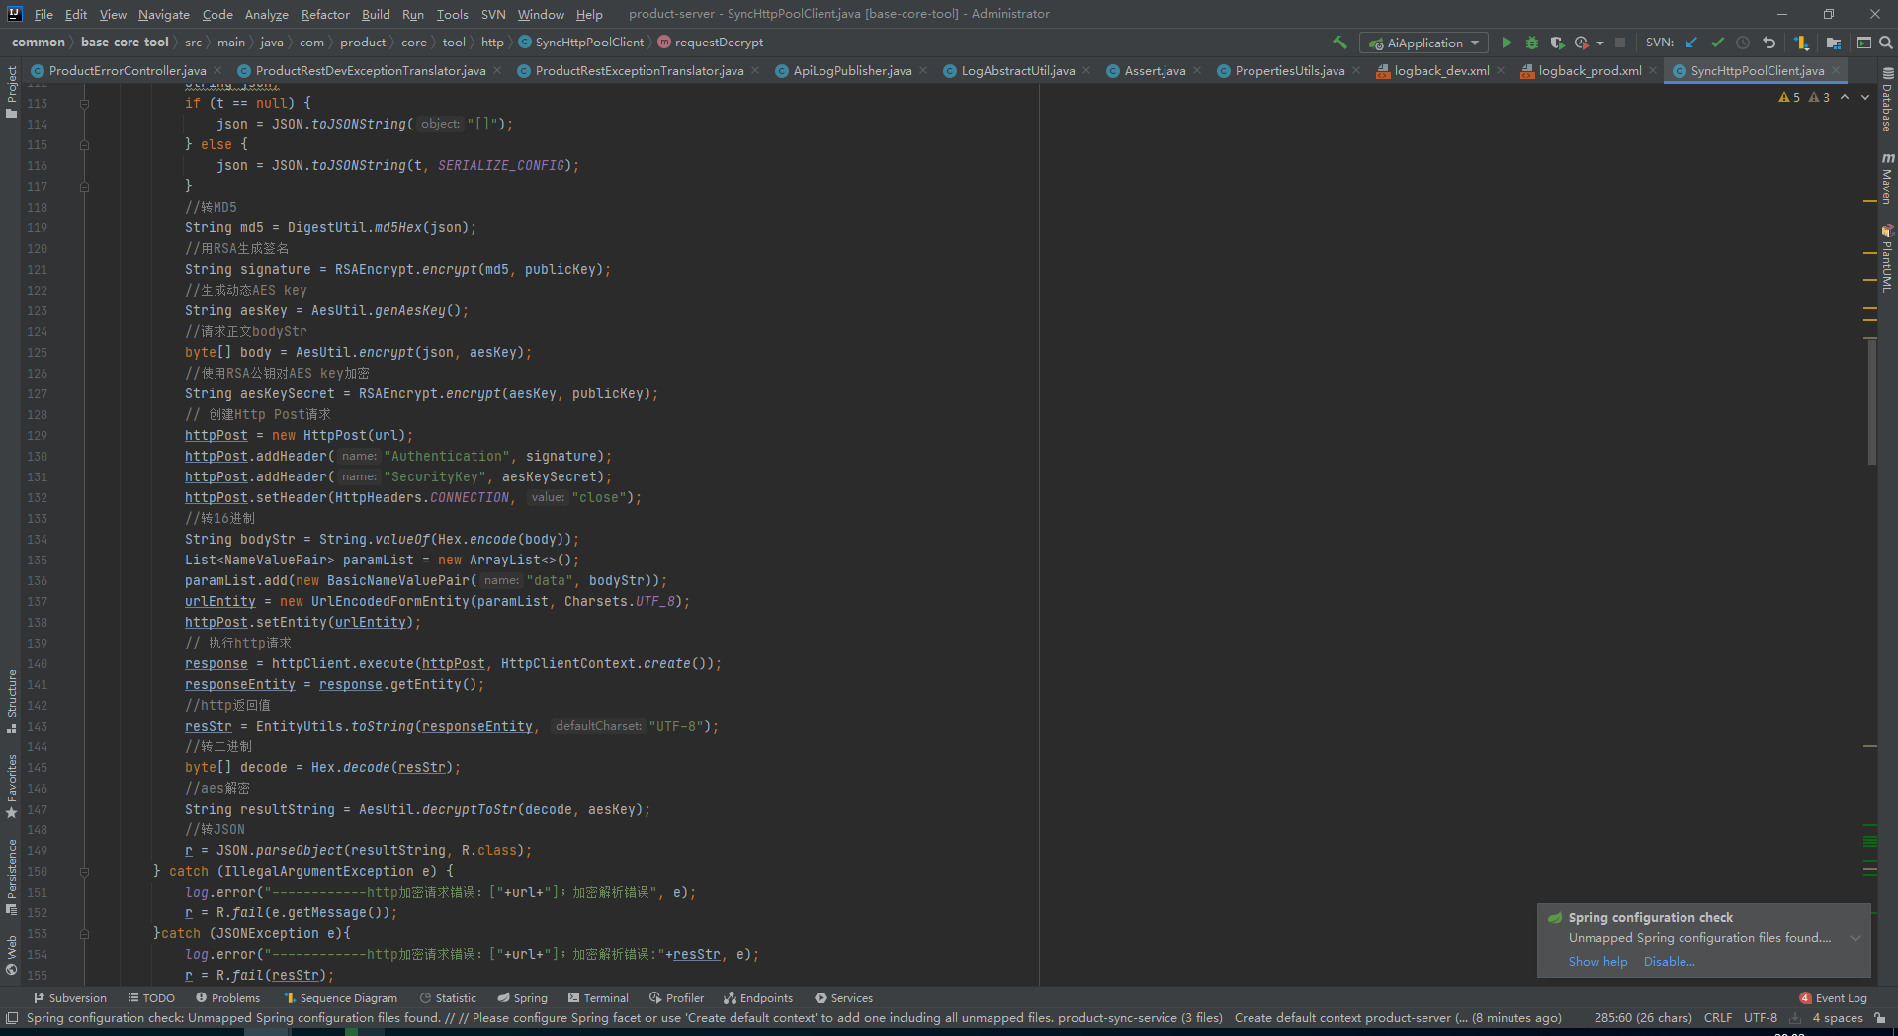The width and height of the screenshot is (1898, 1036).
Task: Commit changes via SVN green checkmark
Action: coord(1717,43)
